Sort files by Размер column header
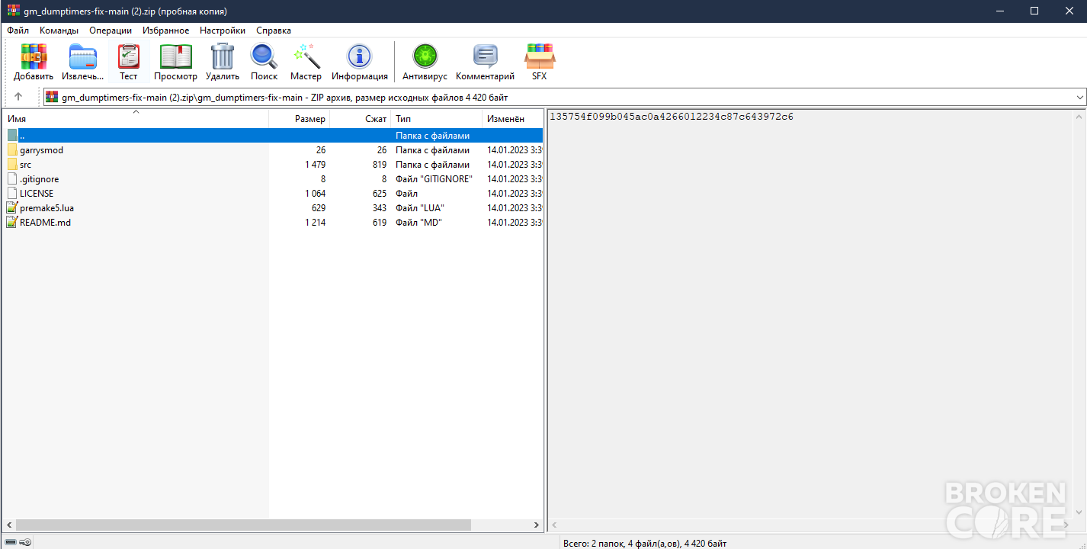1087x549 pixels. tap(300, 119)
